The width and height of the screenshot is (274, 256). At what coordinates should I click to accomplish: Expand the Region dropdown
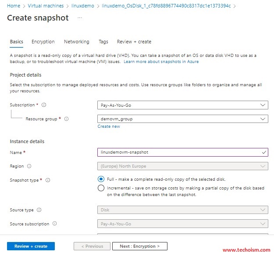tap(182, 166)
